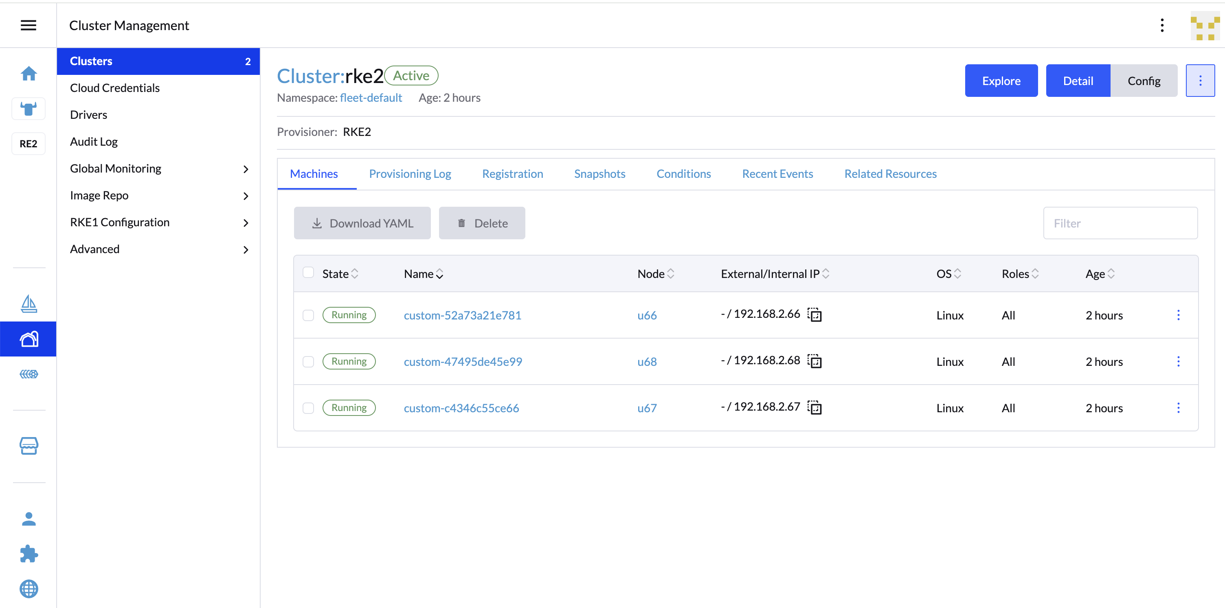The width and height of the screenshot is (1225, 608).
Task: Open the Drivers page
Action: coord(158,115)
